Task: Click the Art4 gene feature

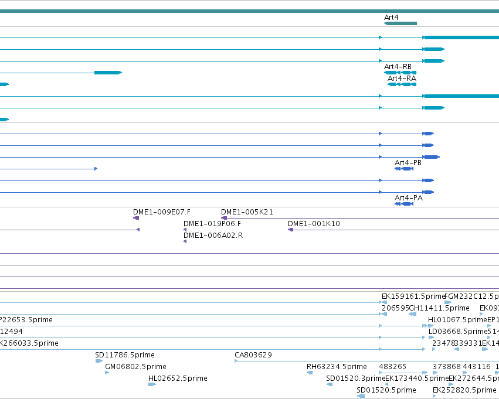Action: pos(400,23)
